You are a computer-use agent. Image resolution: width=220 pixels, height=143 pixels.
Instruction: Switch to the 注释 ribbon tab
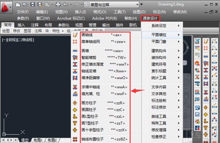35,25
